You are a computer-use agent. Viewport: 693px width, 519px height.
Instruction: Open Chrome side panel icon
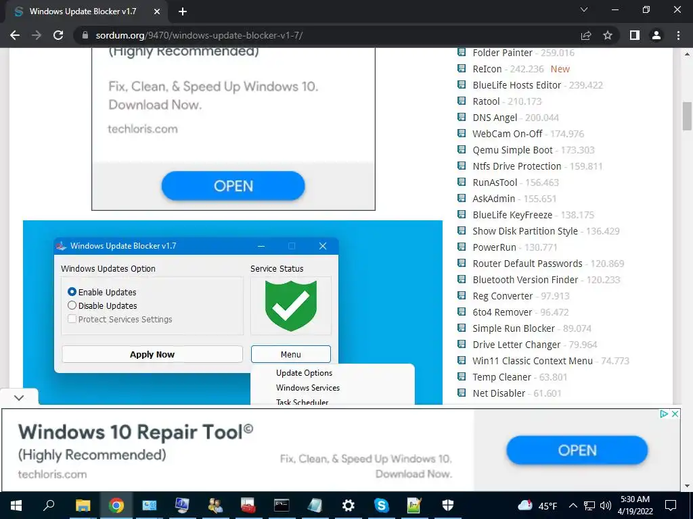pos(635,35)
